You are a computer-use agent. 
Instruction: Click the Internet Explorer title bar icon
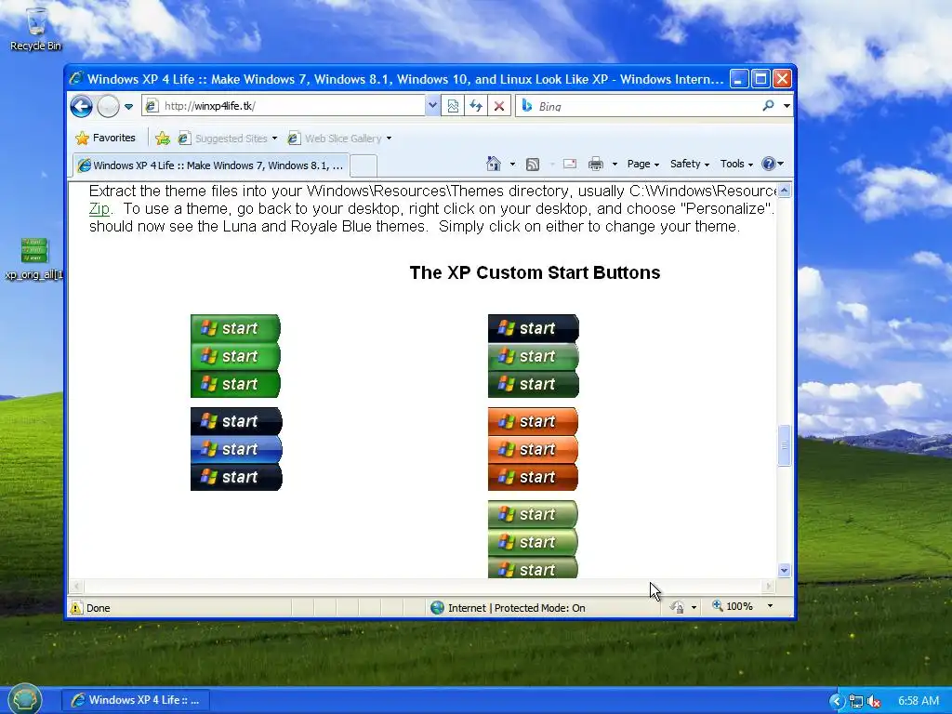click(x=76, y=78)
